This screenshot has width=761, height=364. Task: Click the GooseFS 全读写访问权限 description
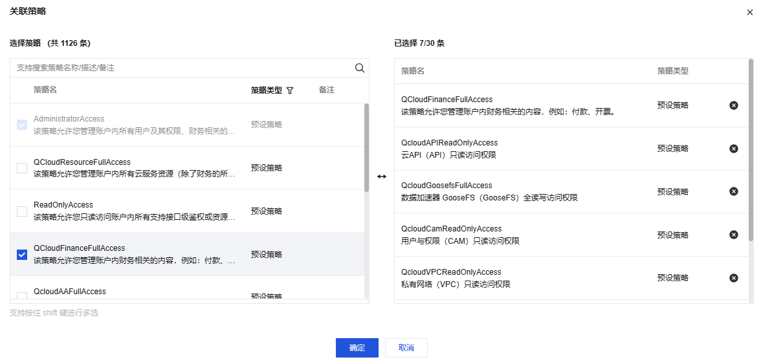coord(490,198)
